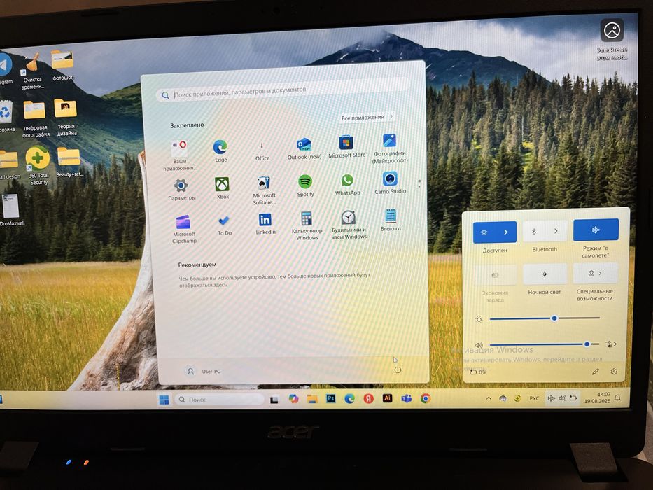Toggle the Ночной свет night light

point(545,274)
